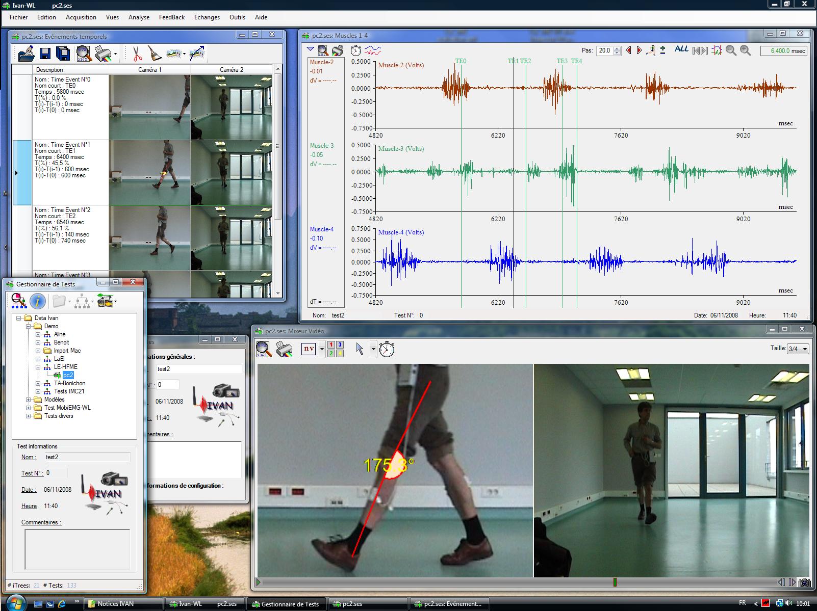Viewport: 817px width, 611px height.
Task: Click the running figure icon
Action: 651,50
